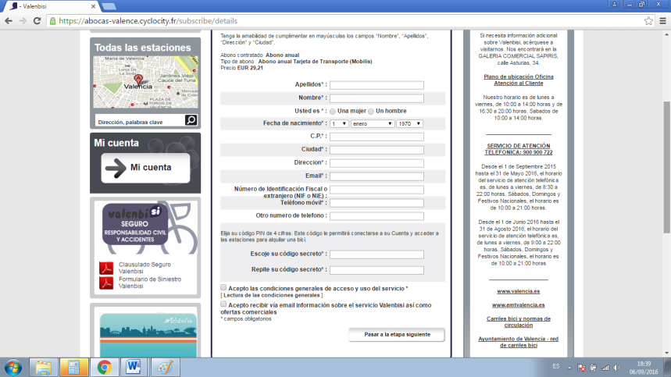Open the Calculator taskbar icon
The image size is (671, 377).
74,368
